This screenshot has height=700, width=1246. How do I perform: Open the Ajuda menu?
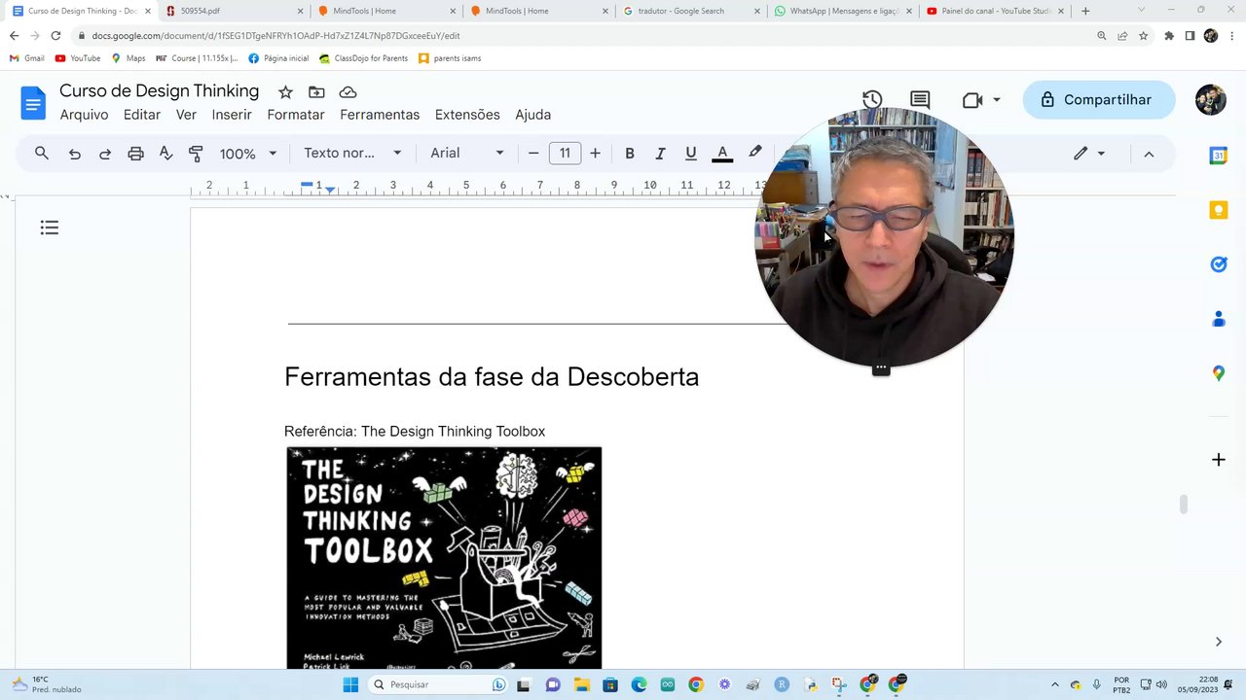532,115
